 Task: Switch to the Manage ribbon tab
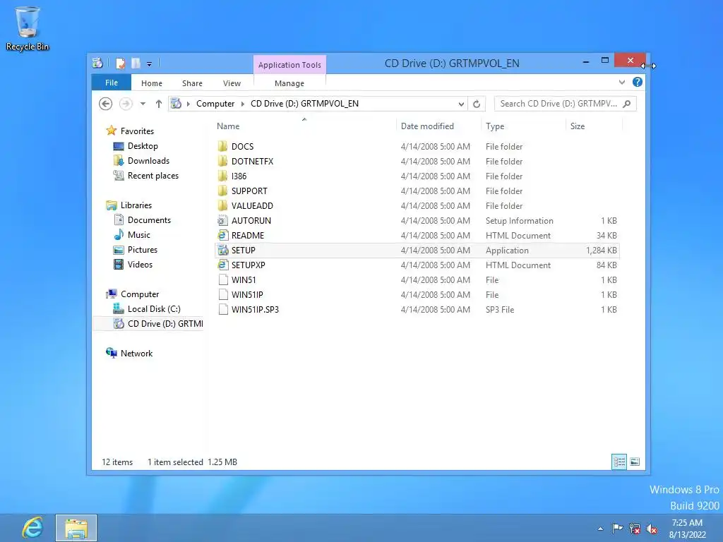click(x=289, y=83)
